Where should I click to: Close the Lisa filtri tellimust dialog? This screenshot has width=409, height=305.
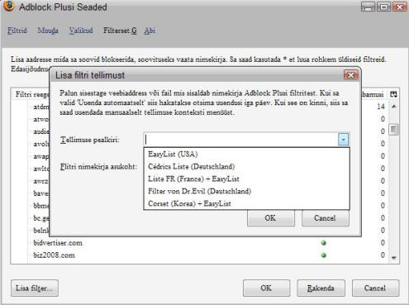tap(351, 75)
